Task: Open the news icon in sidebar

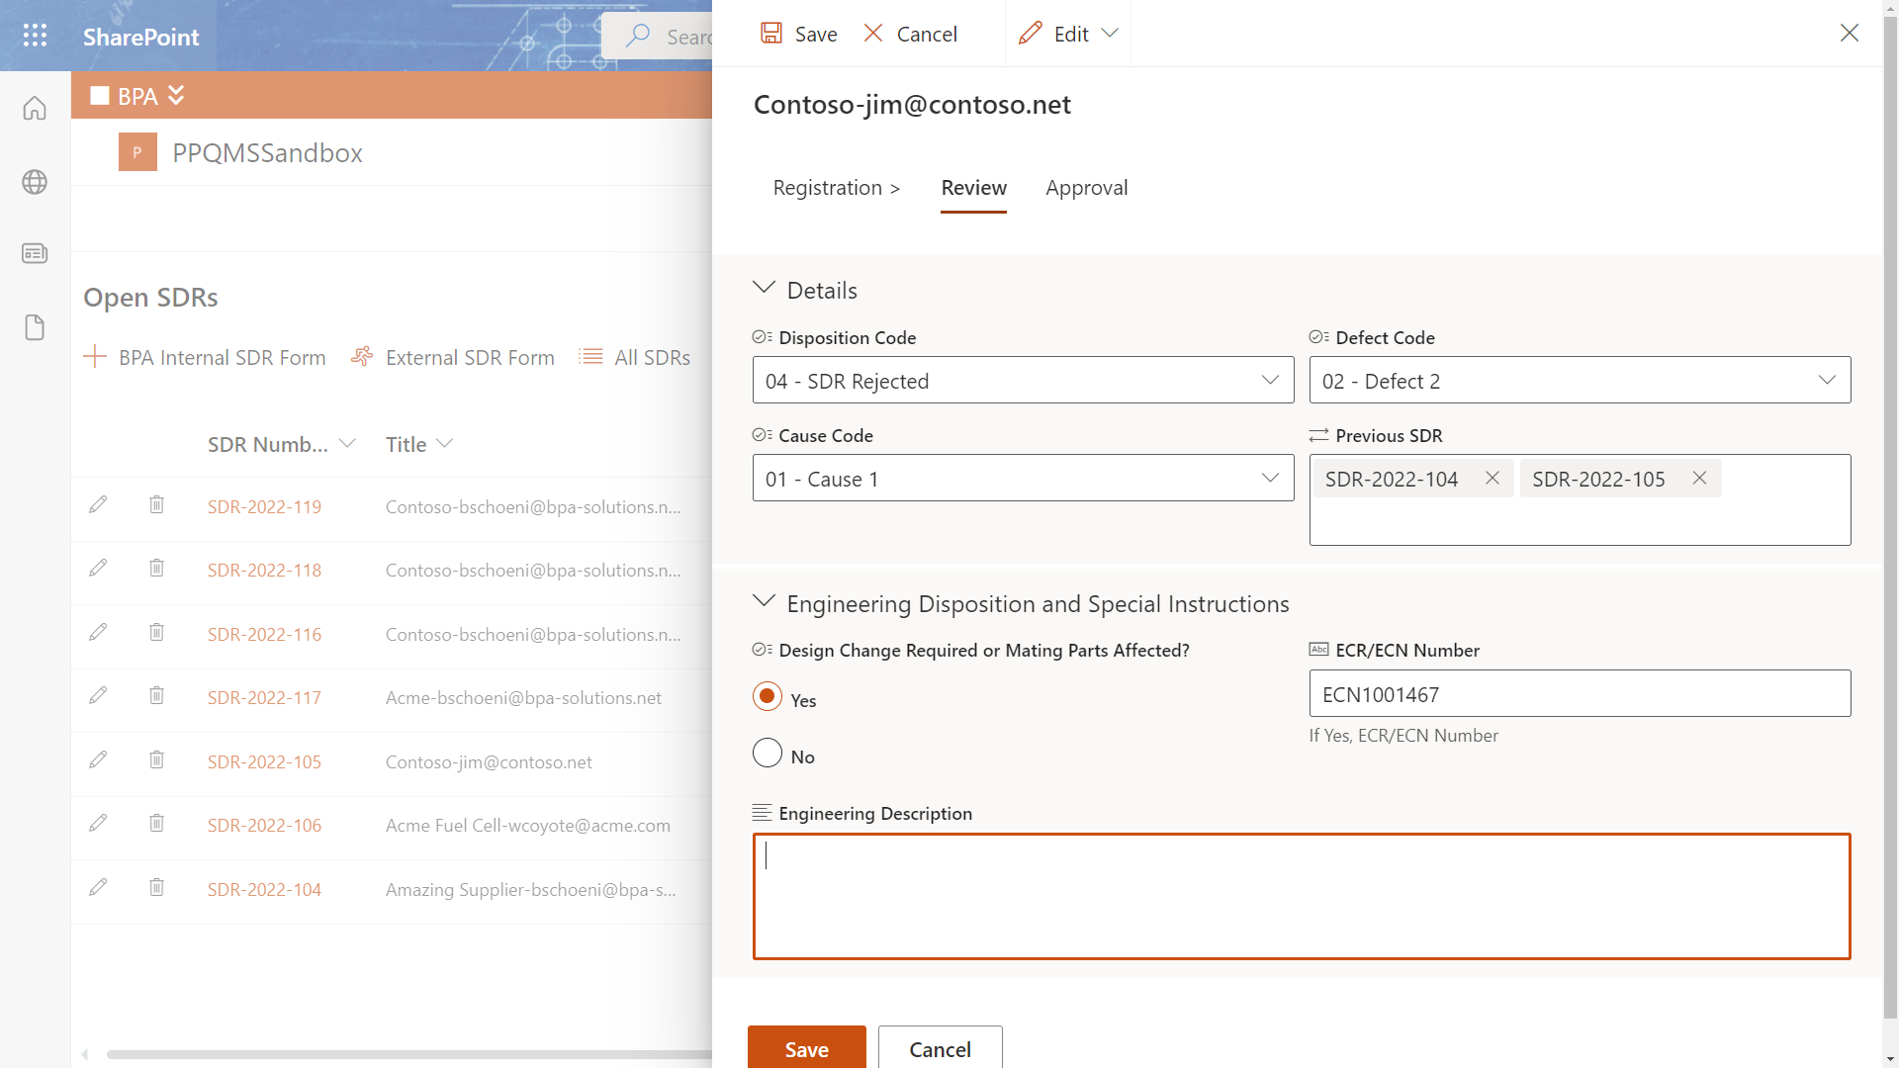Action: (35, 254)
